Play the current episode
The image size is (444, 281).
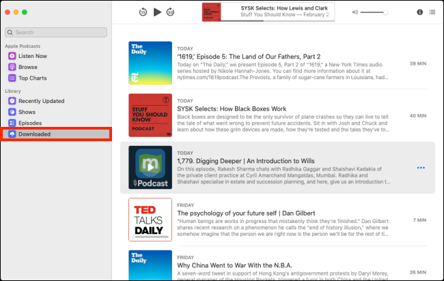[157, 12]
